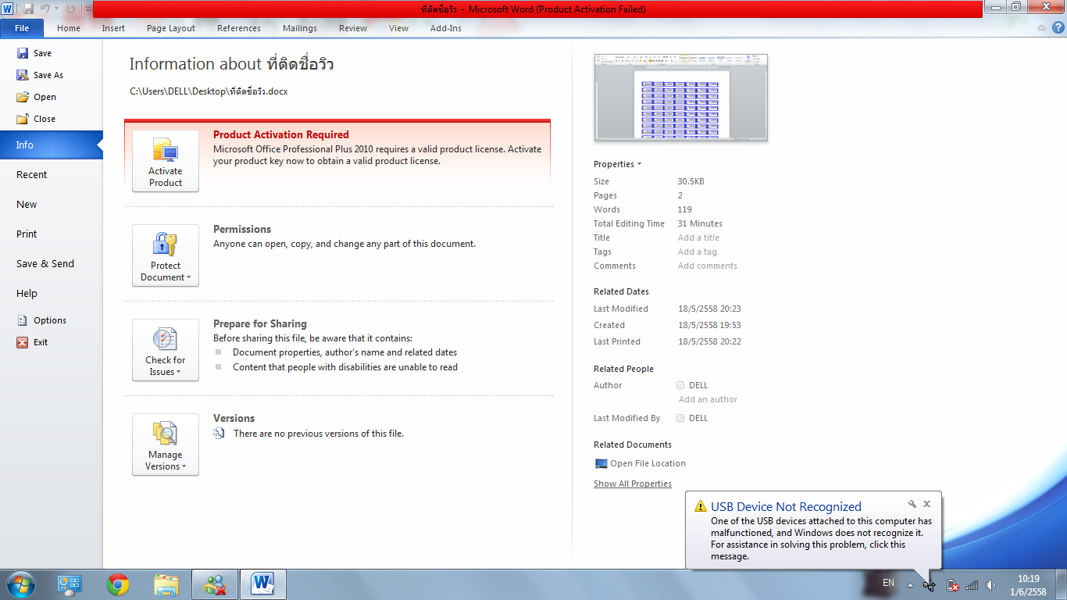Click the Activate Product button
The width and height of the screenshot is (1067, 600).
pos(166,161)
